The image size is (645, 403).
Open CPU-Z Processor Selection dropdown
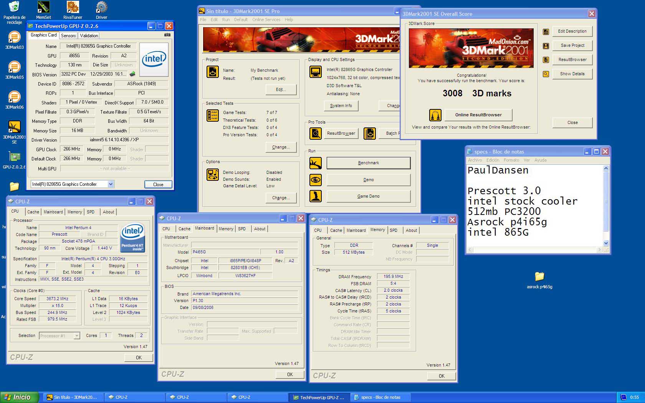(x=77, y=336)
